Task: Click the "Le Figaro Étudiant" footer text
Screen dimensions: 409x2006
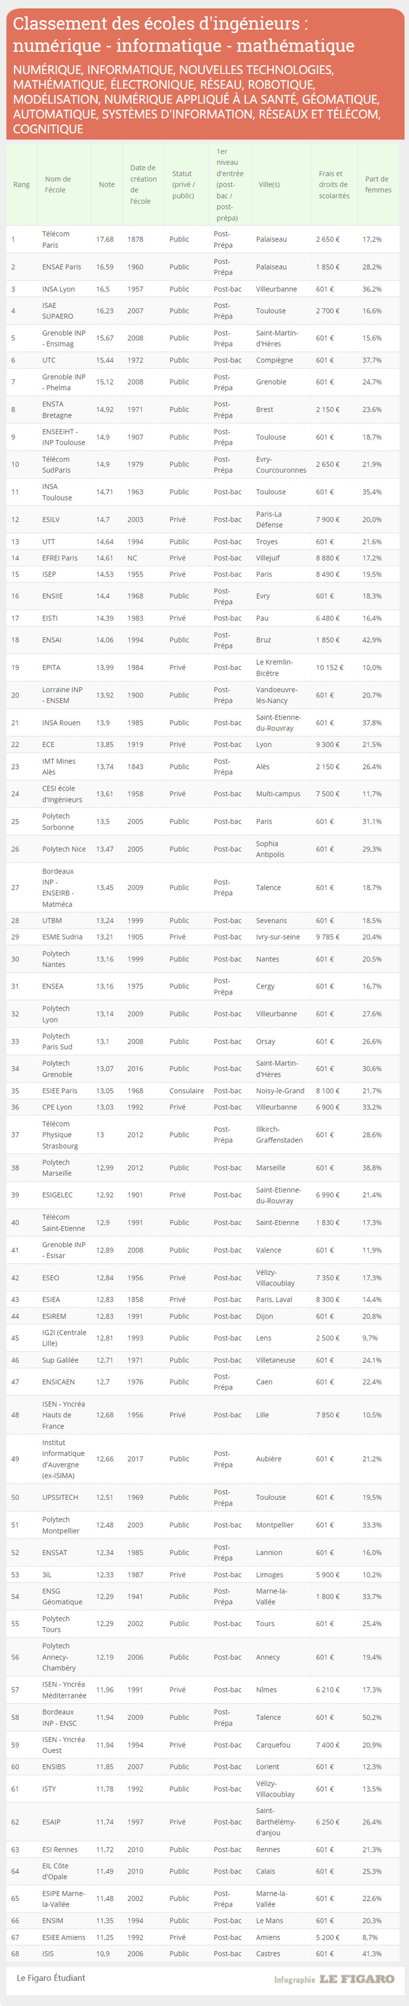Action: 51,1977
